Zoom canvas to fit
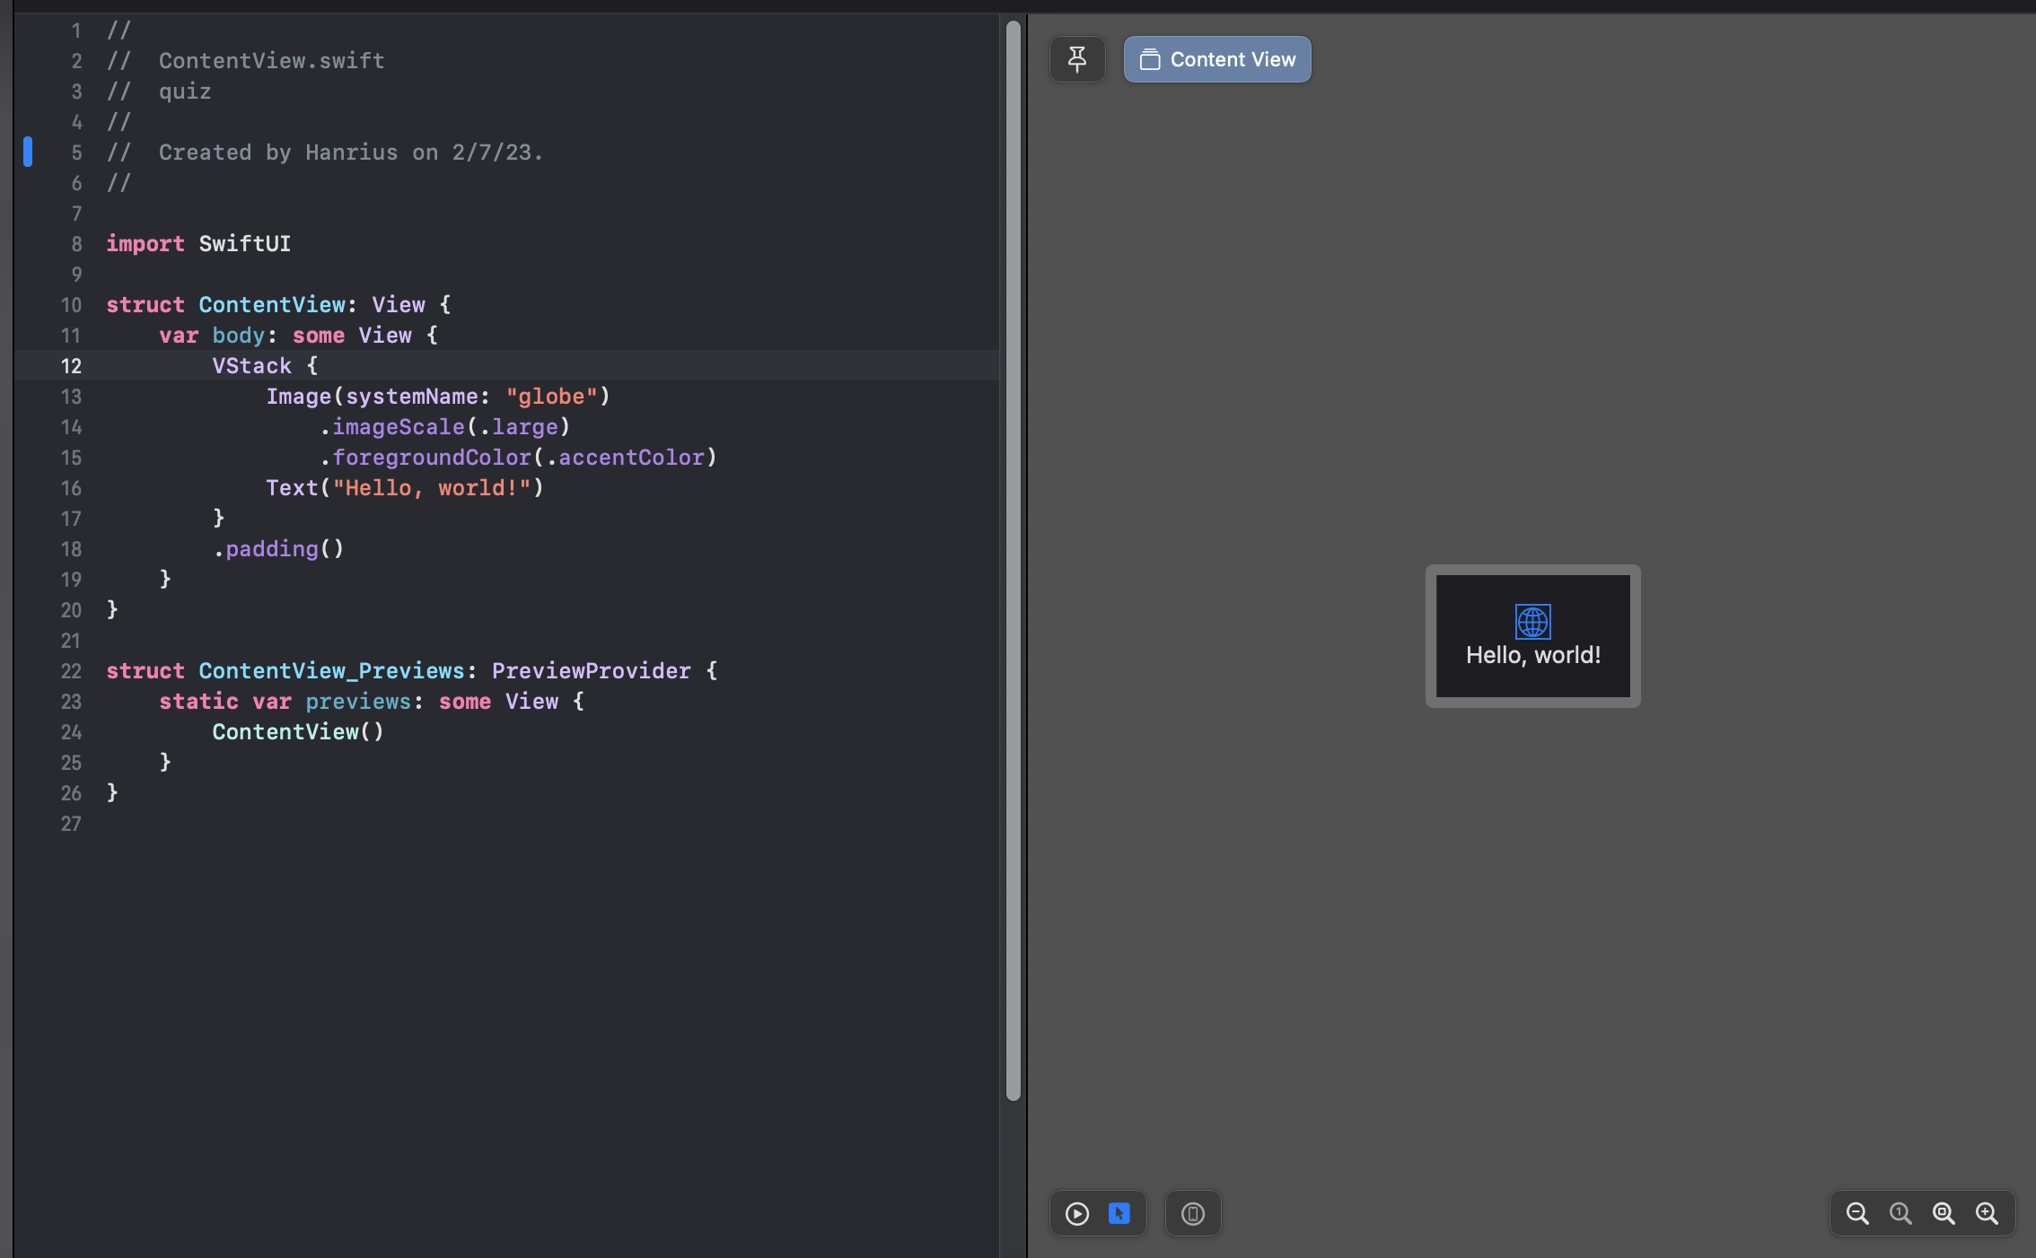The width and height of the screenshot is (2036, 1258). tap(1944, 1214)
